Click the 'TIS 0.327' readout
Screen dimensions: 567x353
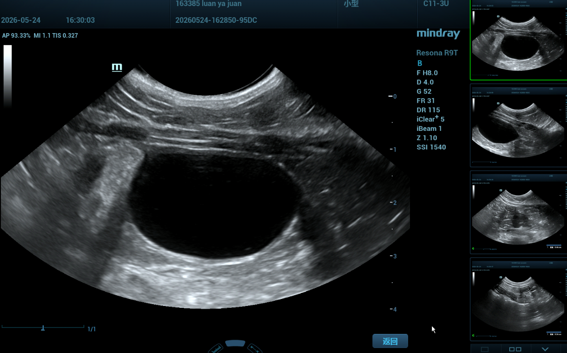tap(65, 35)
